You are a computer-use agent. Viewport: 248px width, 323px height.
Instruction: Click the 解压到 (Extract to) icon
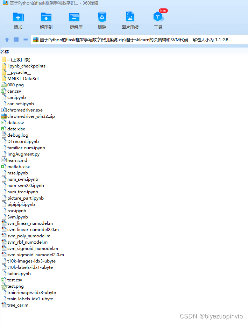46,17
